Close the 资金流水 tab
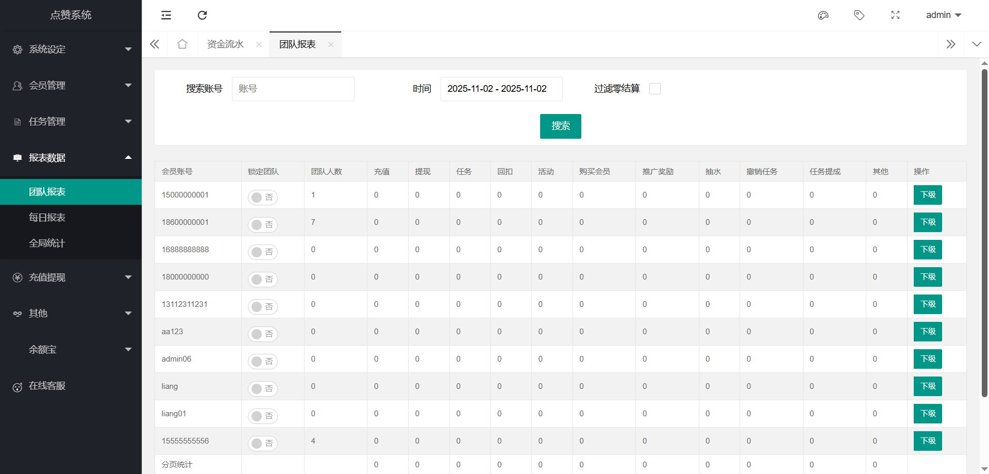Viewport: 989px width, 474px height. tap(259, 45)
